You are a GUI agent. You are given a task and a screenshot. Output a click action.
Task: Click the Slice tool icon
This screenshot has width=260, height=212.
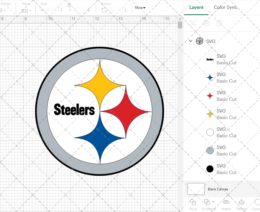(193, 202)
